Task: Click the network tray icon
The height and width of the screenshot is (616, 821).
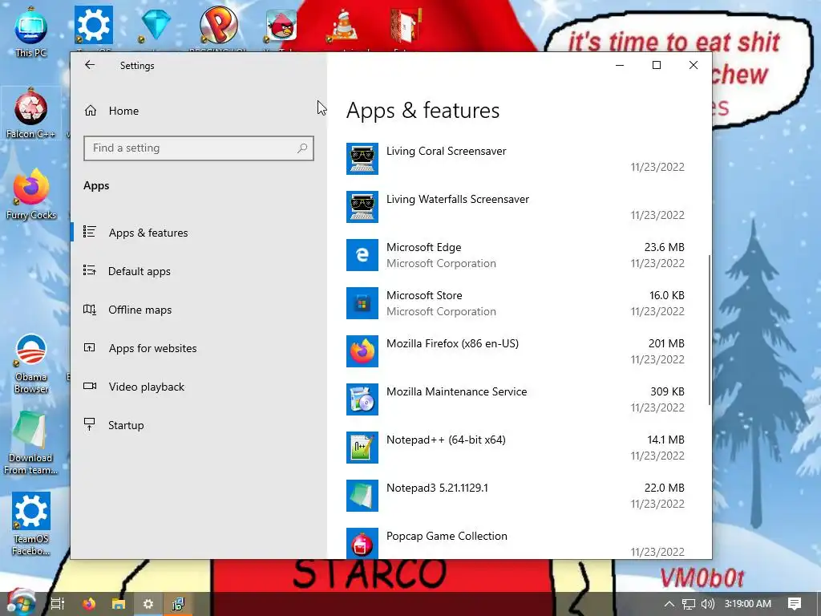Action: pyautogui.click(x=689, y=604)
